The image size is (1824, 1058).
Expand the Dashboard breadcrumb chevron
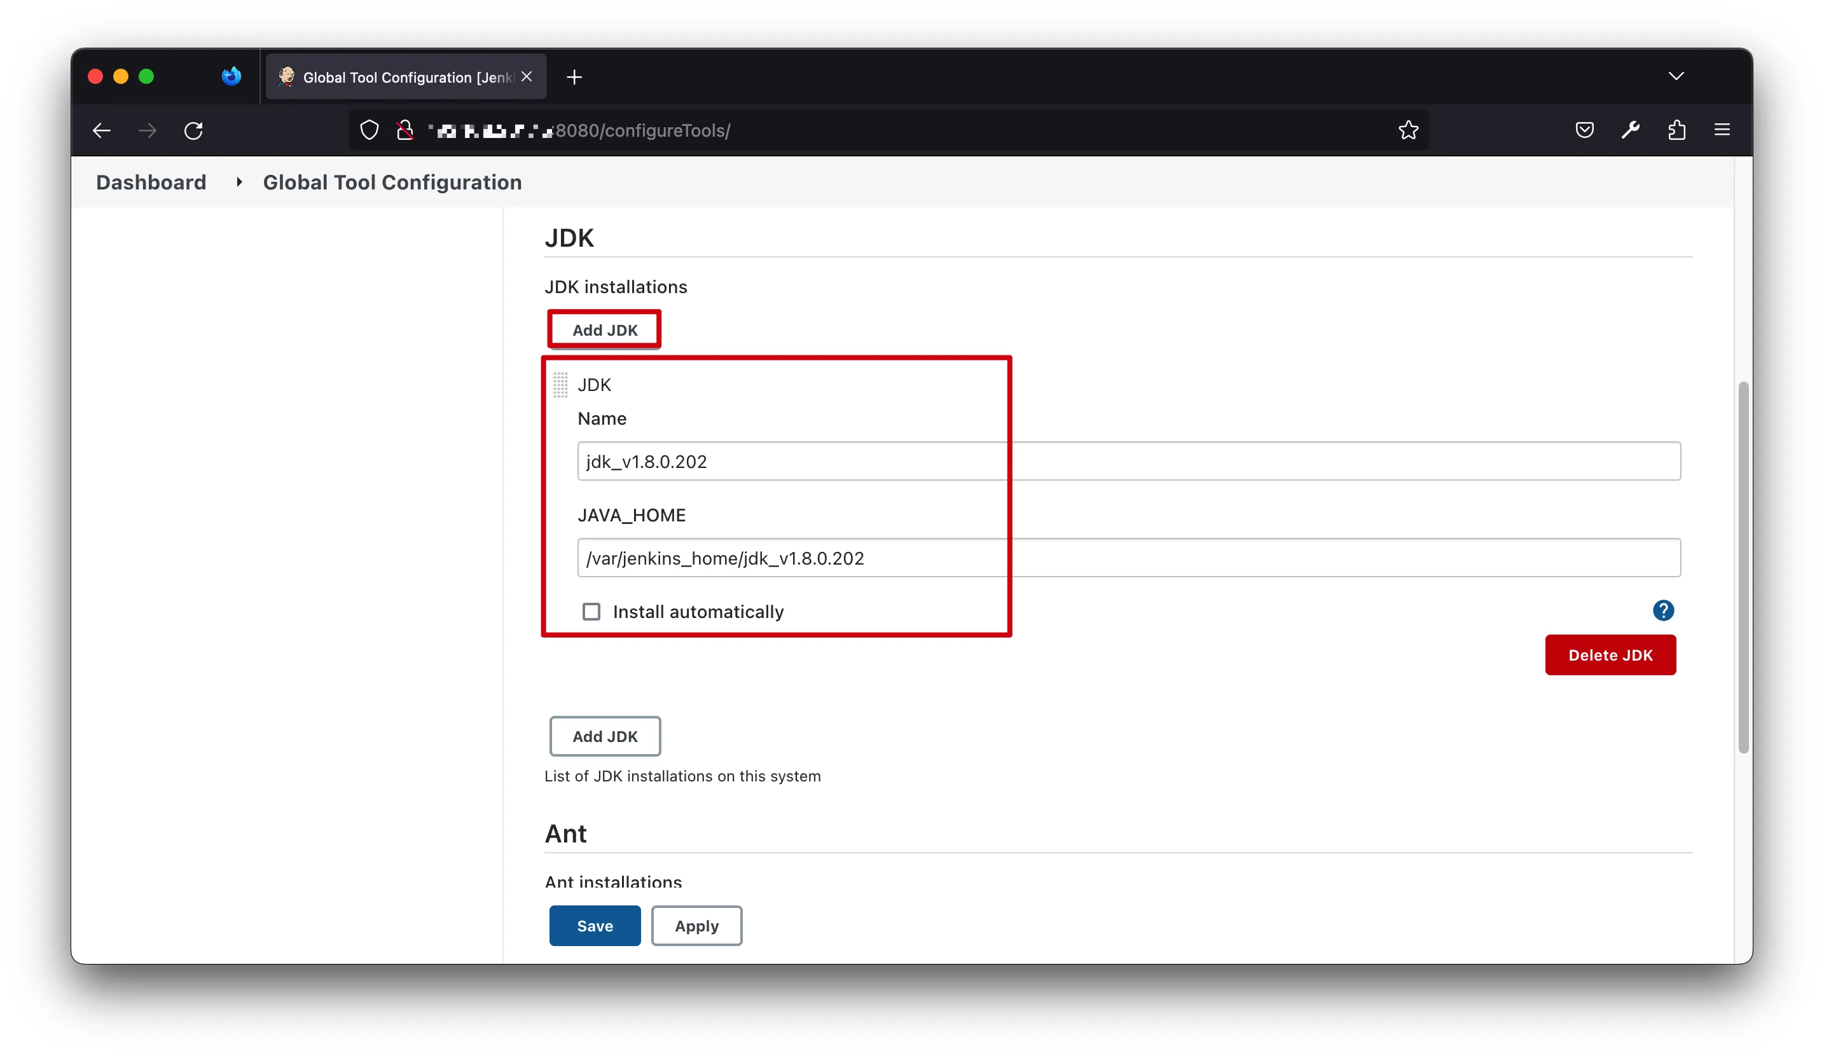coord(239,182)
